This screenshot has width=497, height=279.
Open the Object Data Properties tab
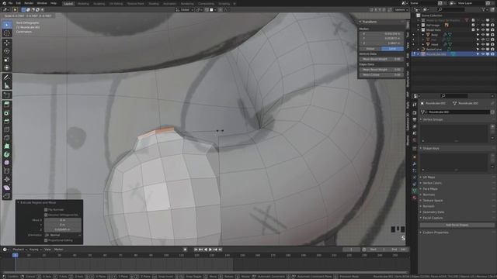414,191
